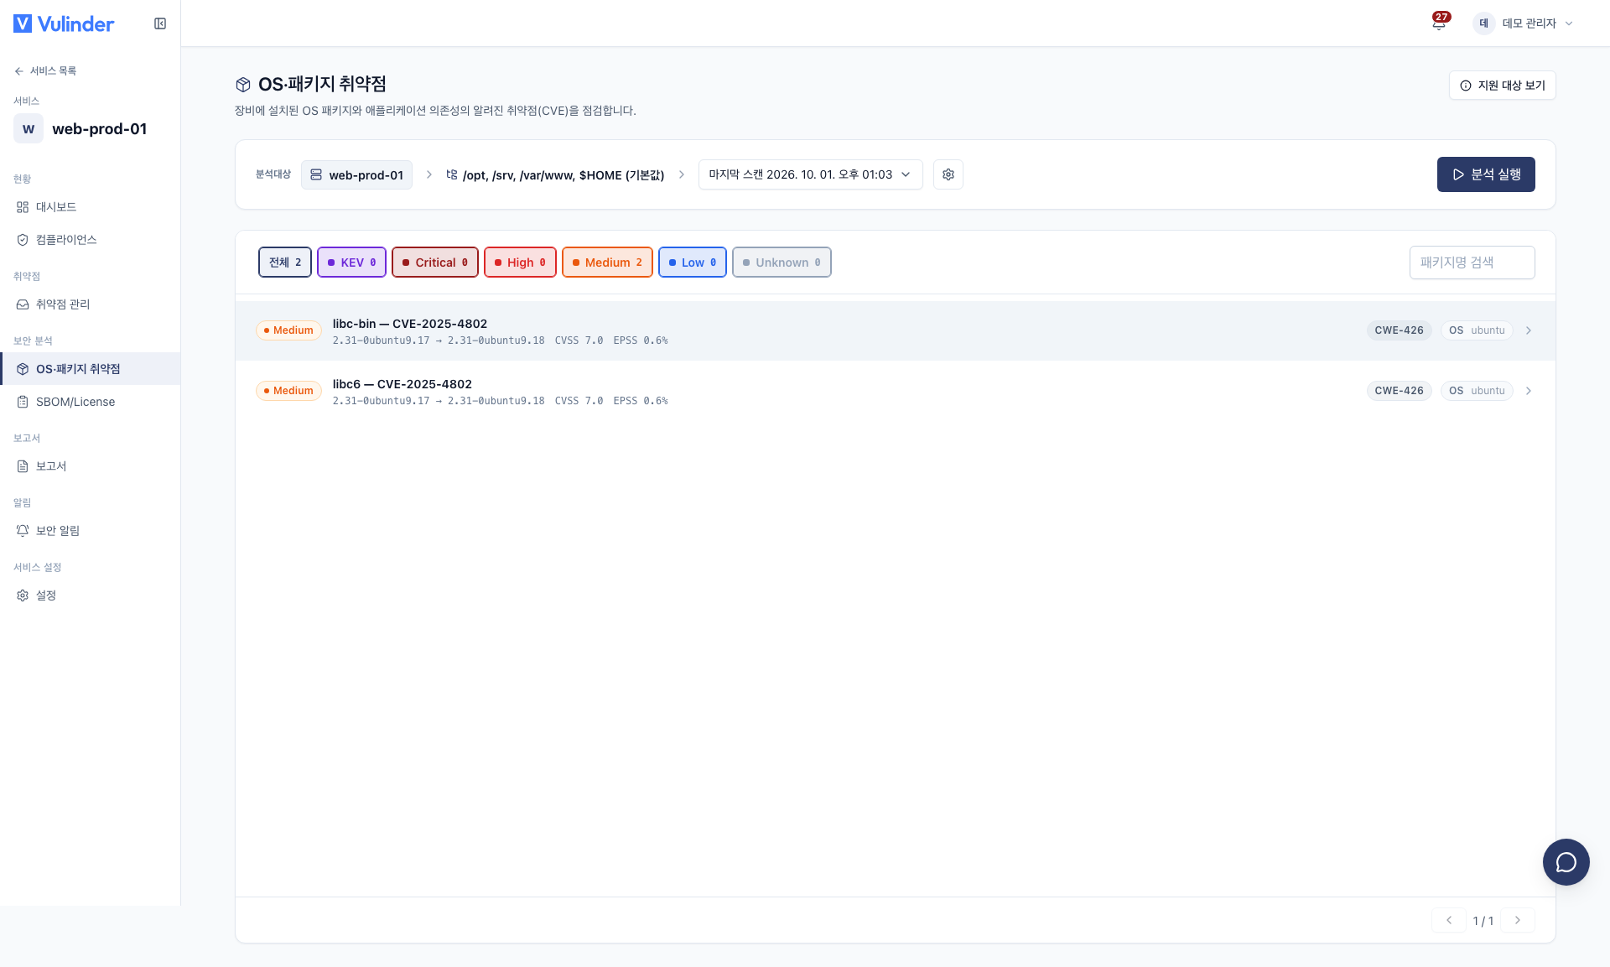The image size is (1610, 967).
Task: Click OS ubuntu tag on libc-bin row
Action: pos(1477,330)
